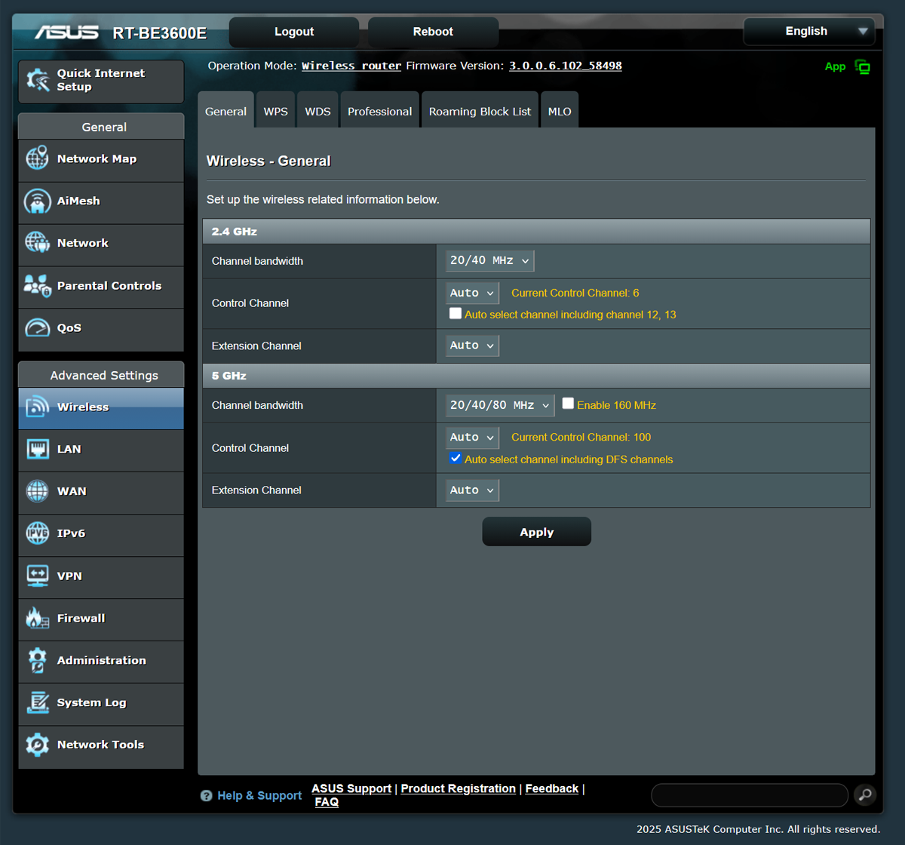Click the firmware version 3.0.0.6.102_58498 link
This screenshot has height=845, width=905.
coord(566,66)
